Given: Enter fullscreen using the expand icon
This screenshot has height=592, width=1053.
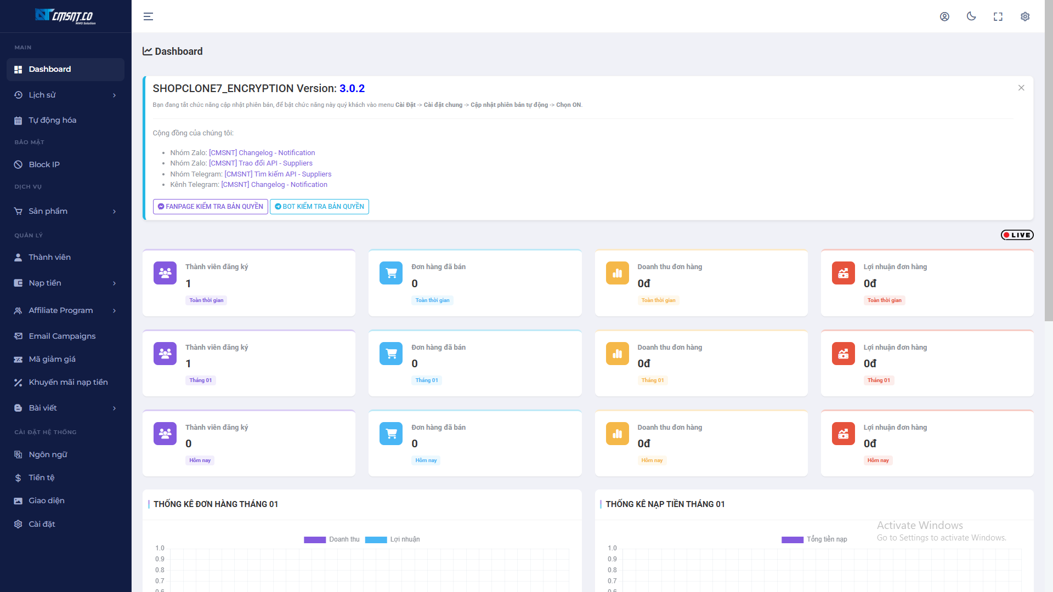Looking at the screenshot, I should coord(998,16).
